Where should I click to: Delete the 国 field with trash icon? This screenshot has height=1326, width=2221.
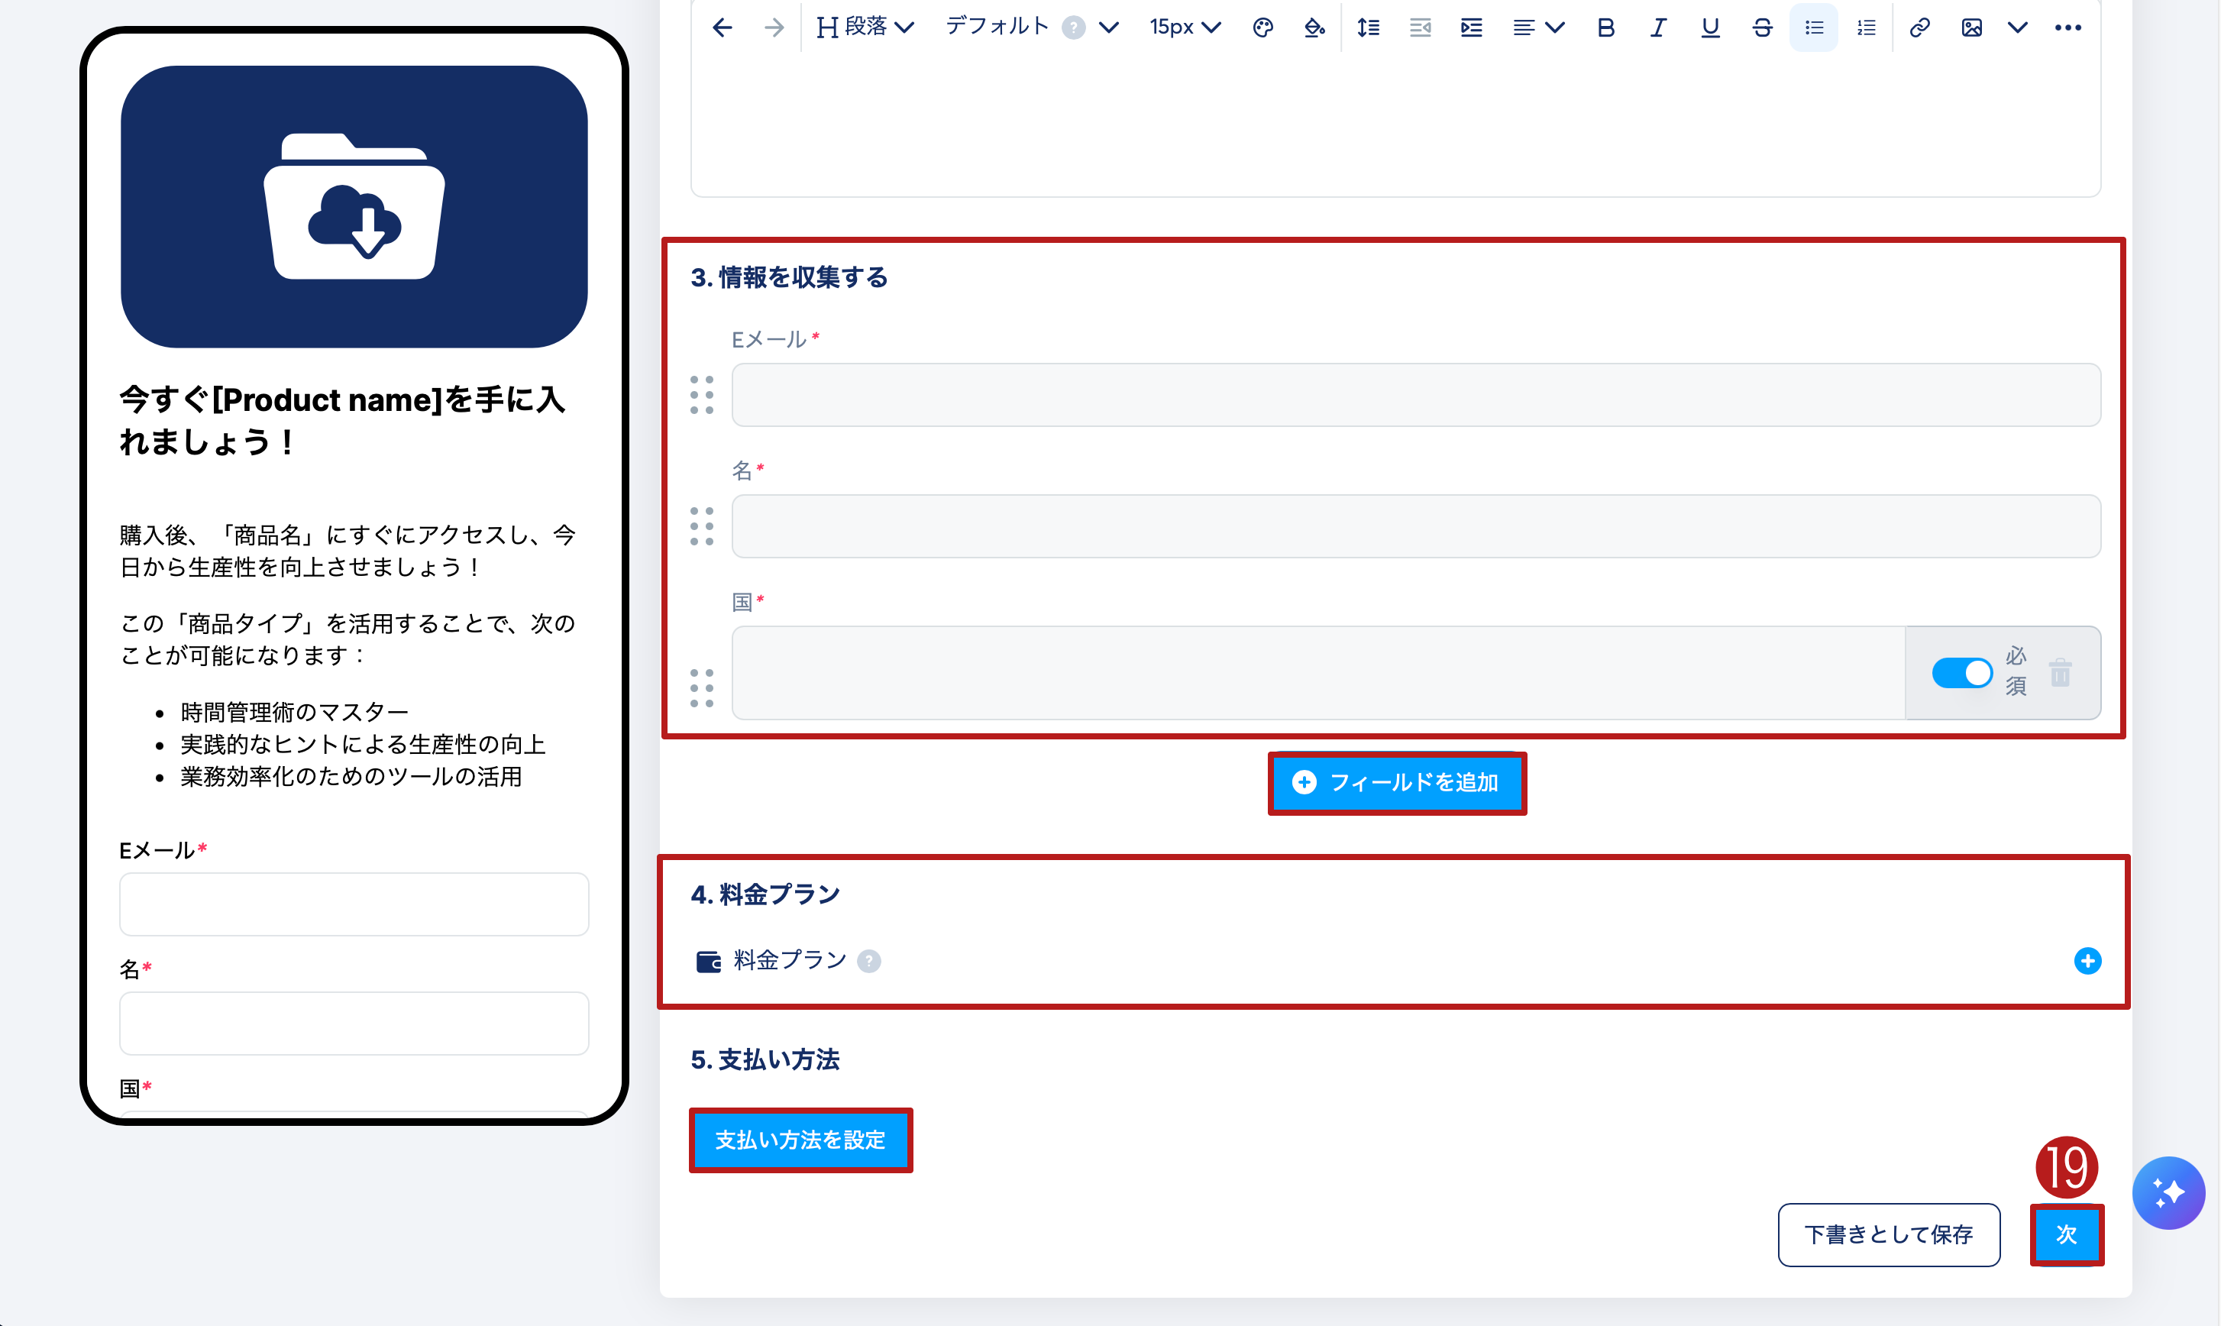point(2060,673)
